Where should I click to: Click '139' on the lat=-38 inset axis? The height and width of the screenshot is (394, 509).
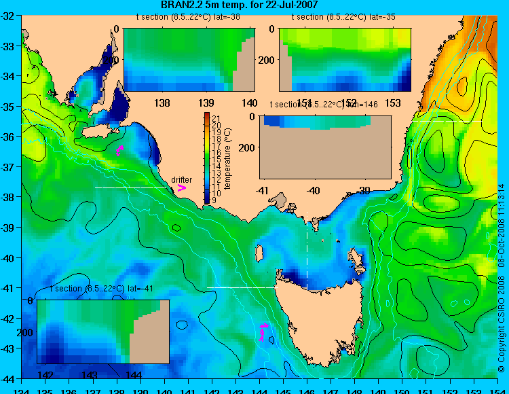pyautogui.click(x=206, y=103)
